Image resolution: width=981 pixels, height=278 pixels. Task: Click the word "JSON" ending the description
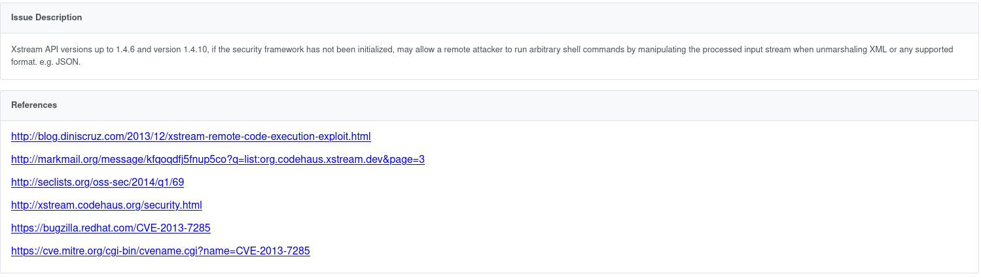point(67,63)
